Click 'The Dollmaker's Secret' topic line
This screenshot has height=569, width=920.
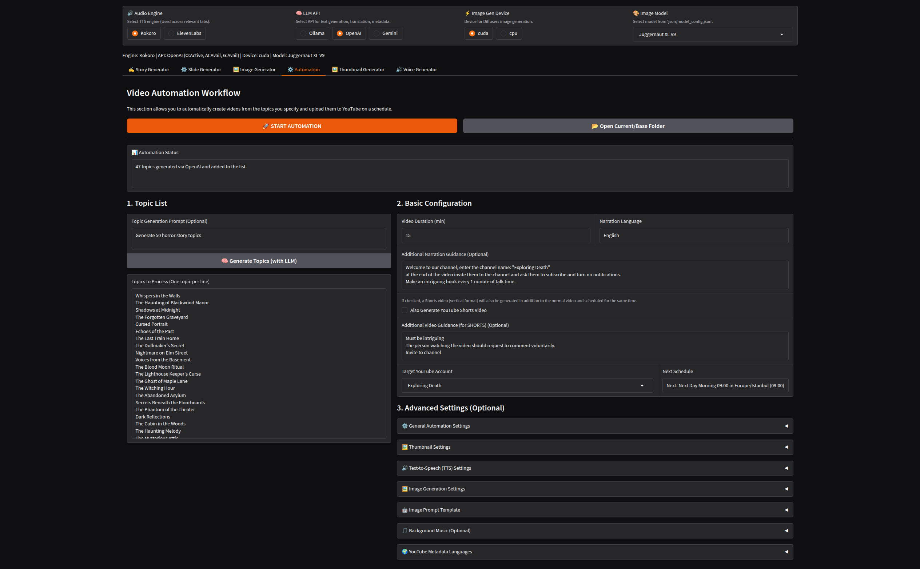point(160,345)
